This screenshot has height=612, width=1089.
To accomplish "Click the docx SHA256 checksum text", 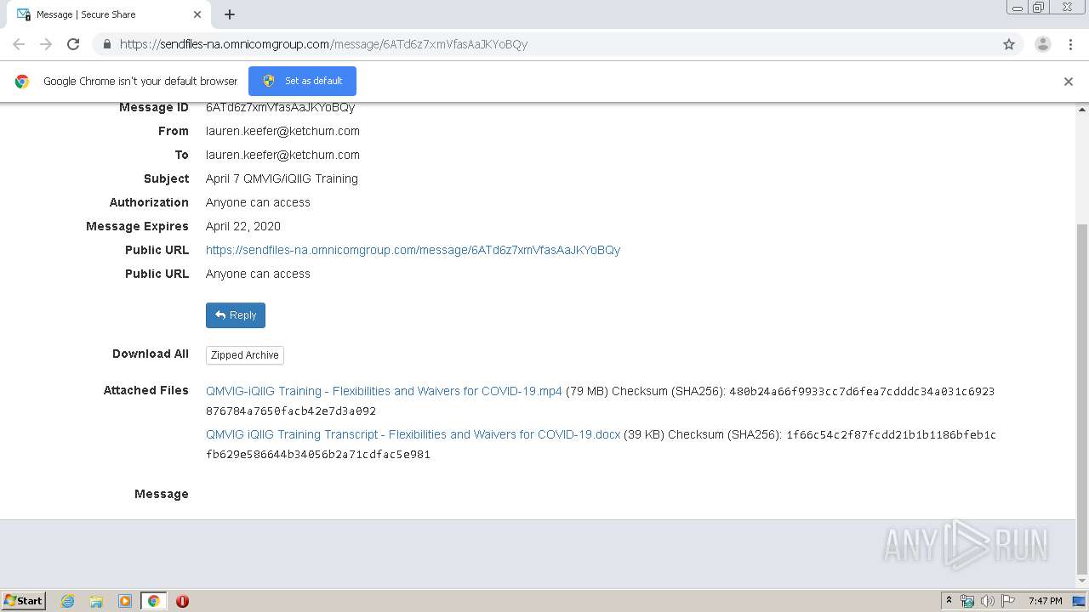I will (x=601, y=445).
